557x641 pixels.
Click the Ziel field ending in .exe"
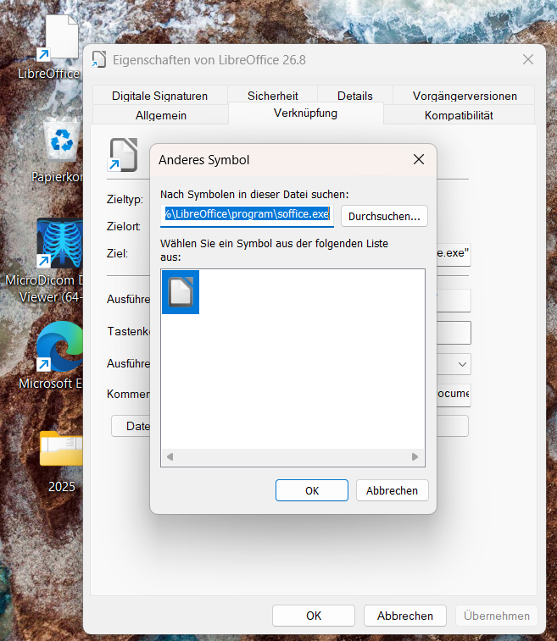click(x=454, y=254)
